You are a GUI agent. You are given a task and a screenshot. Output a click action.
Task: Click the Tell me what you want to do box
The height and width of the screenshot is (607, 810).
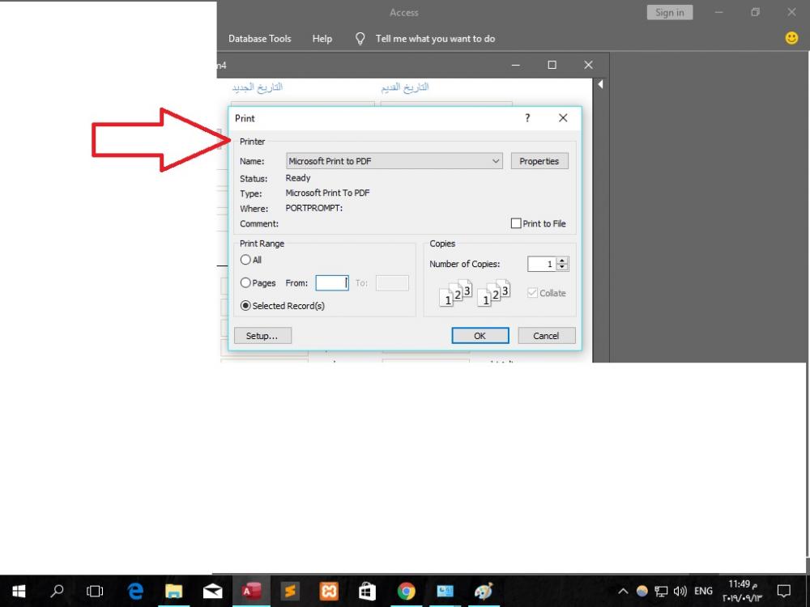[436, 39]
